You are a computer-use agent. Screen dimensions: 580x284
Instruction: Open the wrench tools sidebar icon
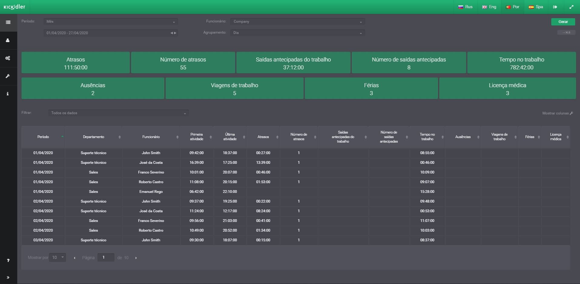(8, 76)
